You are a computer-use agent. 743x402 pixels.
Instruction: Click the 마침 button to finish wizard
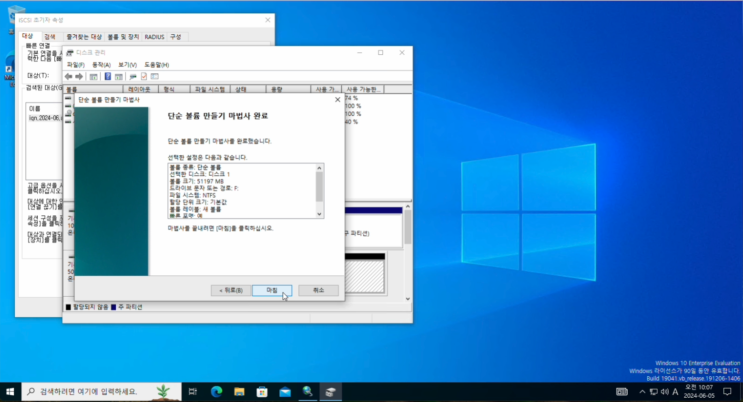pyautogui.click(x=272, y=291)
